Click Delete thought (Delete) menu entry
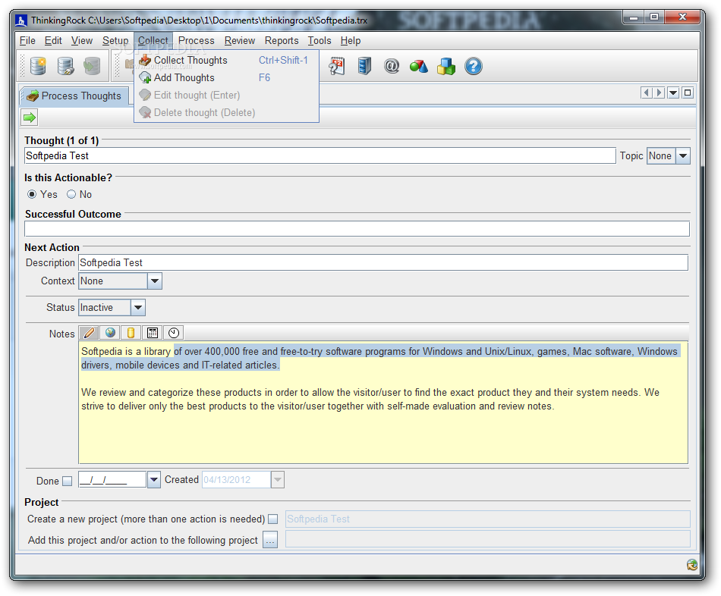The image size is (721, 596). coord(226,112)
